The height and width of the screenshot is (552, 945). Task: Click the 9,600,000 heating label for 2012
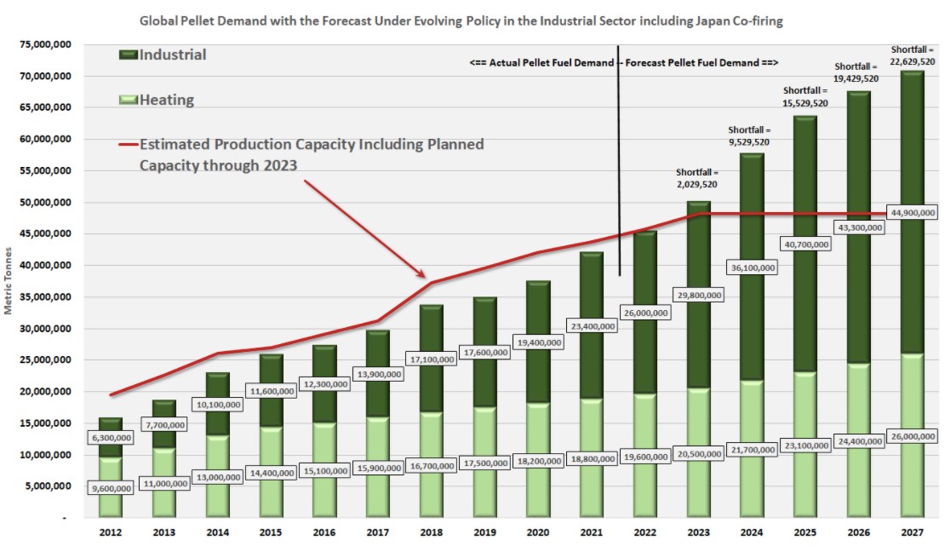point(112,488)
